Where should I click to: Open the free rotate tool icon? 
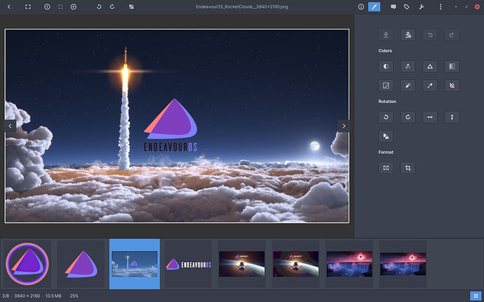[x=386, y=136]
